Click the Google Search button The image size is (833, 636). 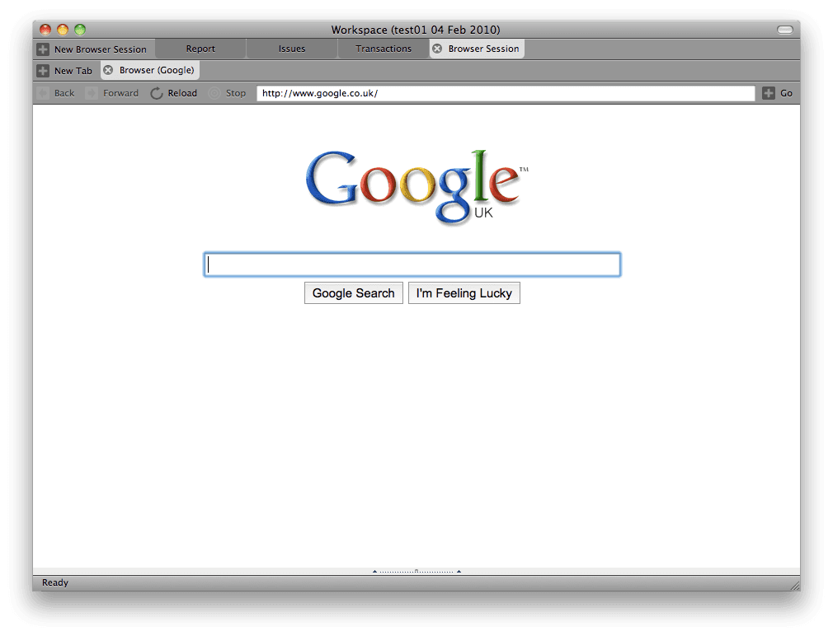tap(353, 293)
